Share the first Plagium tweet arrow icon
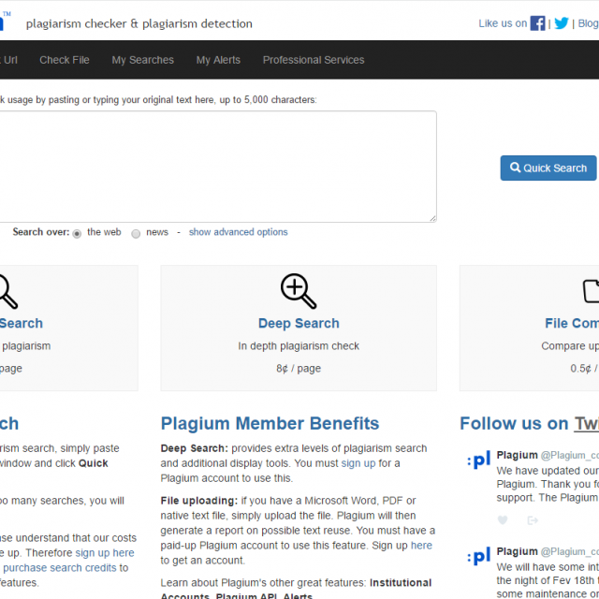Screen dimensions: 599x599 (533, 520)
